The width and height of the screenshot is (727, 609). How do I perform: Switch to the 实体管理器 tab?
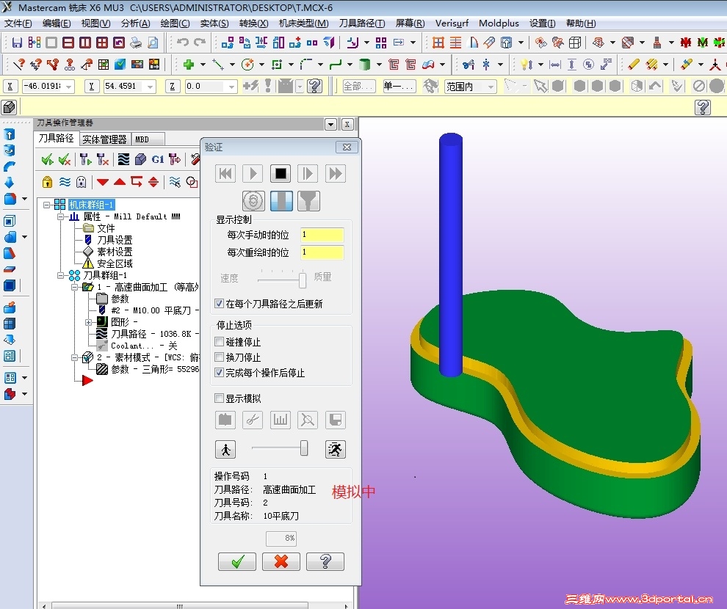(104, 139)
